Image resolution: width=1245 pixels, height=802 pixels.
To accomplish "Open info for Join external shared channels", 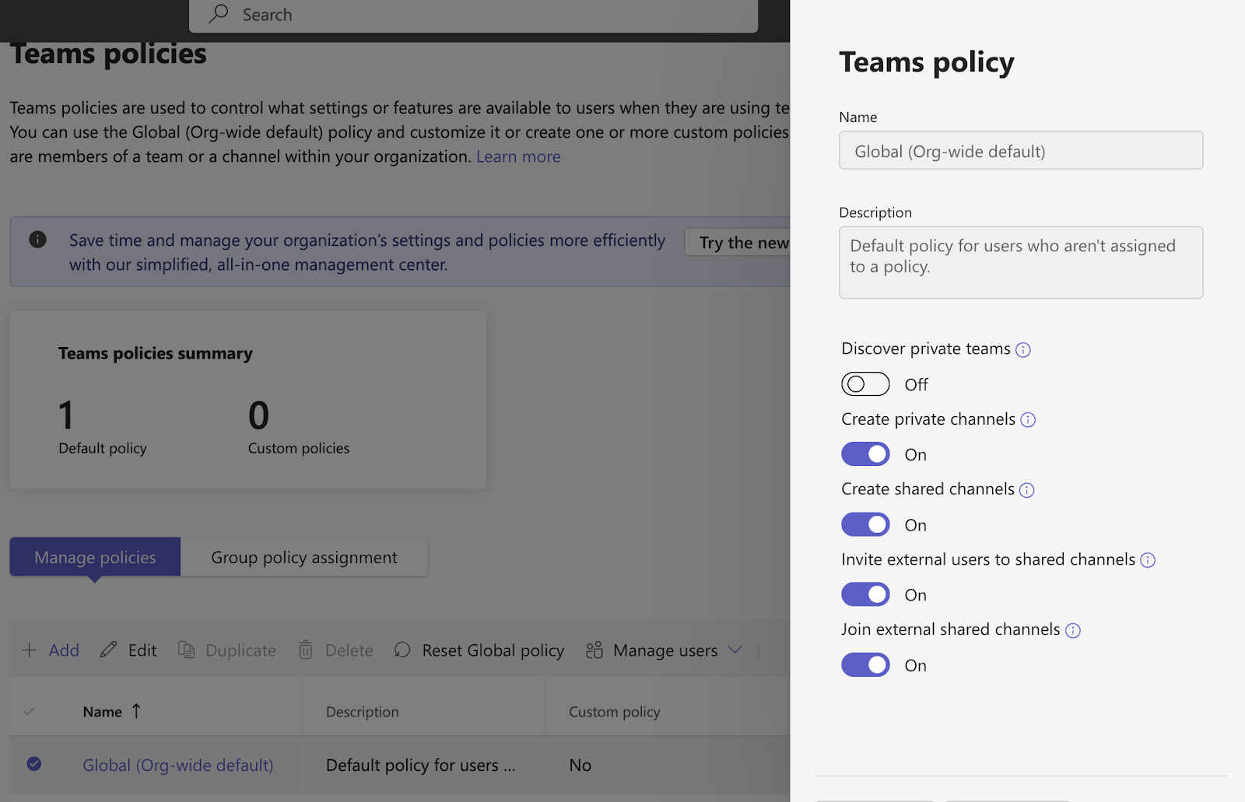I will [x=1073, y=631].
